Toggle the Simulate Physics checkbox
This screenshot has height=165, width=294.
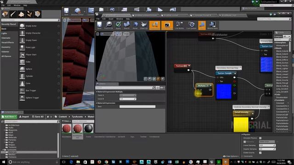(x=260, y=138)
